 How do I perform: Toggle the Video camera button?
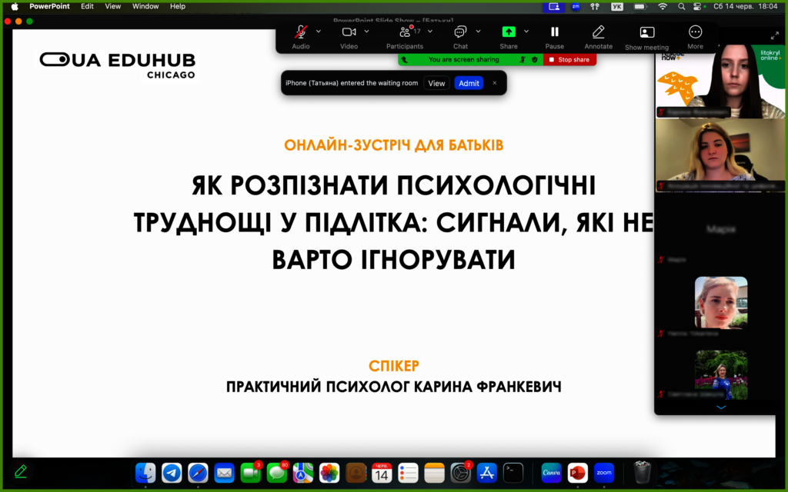(x=349, y=32)
